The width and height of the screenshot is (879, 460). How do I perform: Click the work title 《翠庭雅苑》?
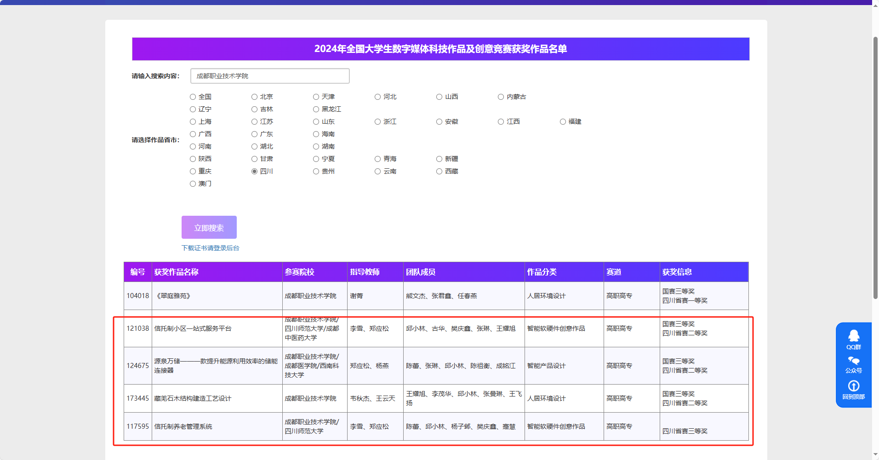173,296
